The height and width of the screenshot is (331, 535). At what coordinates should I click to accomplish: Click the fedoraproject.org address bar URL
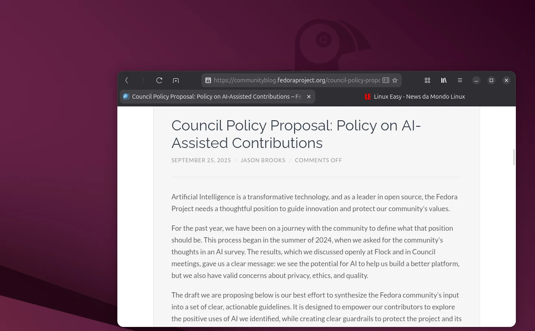point(297,80)
